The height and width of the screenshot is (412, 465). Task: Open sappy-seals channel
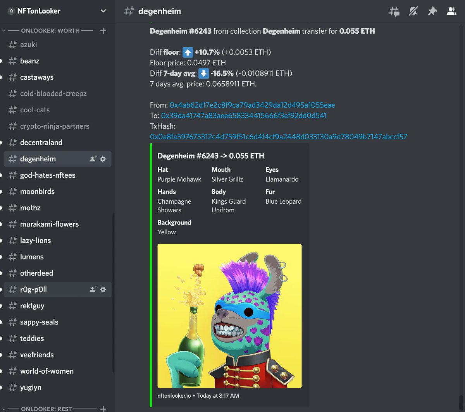point(57,322)
